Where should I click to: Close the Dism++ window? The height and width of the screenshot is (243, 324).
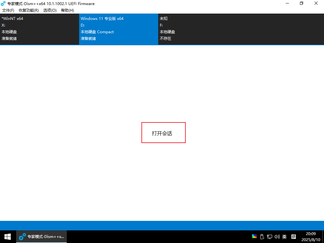(316, 3)
